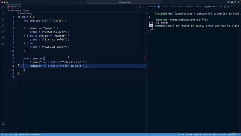Click the Split Terminal icon
Image resolution: width=241 pixels, height=136 pixels.
(x=225, y=7)
